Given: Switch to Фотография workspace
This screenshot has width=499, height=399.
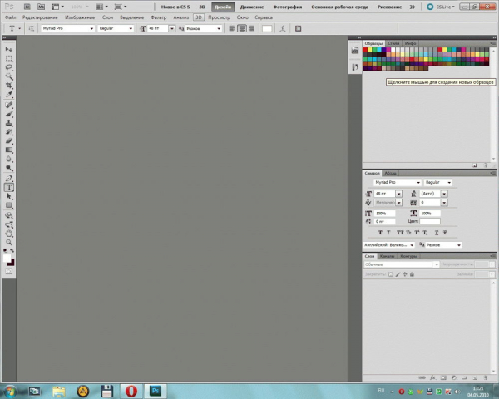Looking at the screenshot, I should [x=288, y=7].
